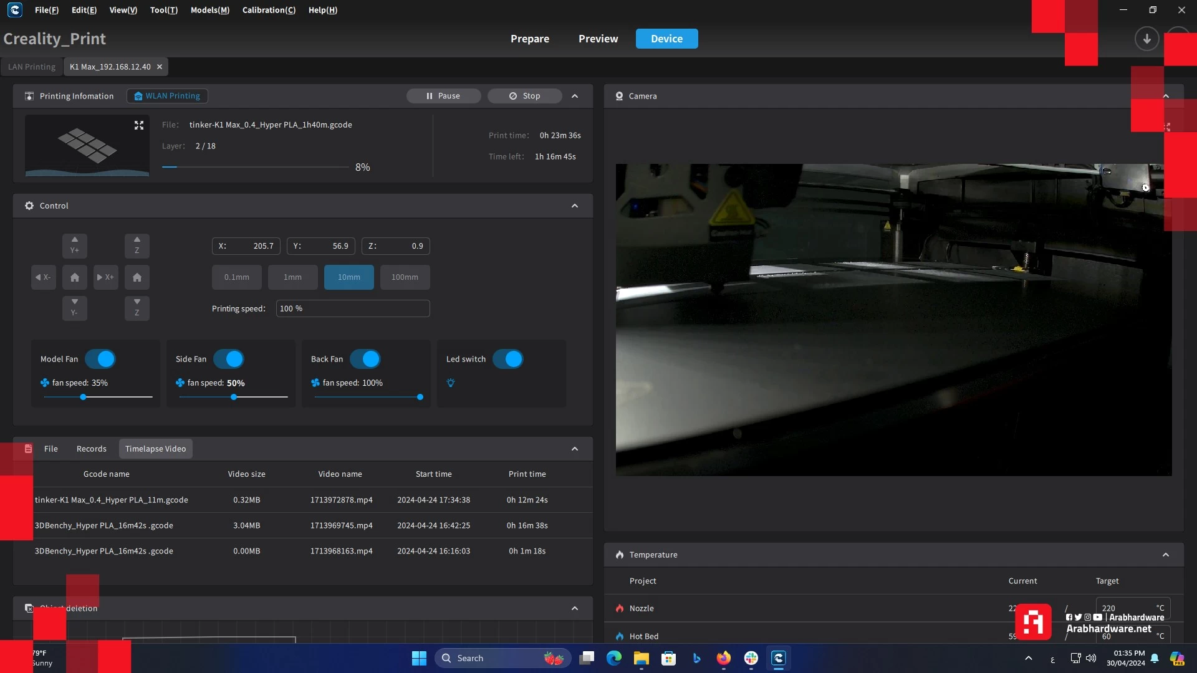Image resolution: width=1197 pixels, height=673 pixels.
Task: Click the X+ move arrow button
Action: (x=105, y=277)
